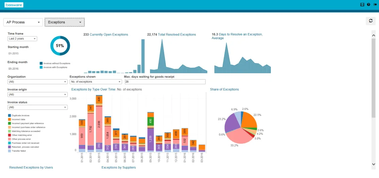This screenshot has width=379, height=178.
Task: Click 1,792 pink segment in 02-2015 bar
Action: point(90,129)
